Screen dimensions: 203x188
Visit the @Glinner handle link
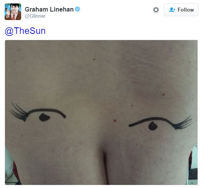click(x=35, y=16)
